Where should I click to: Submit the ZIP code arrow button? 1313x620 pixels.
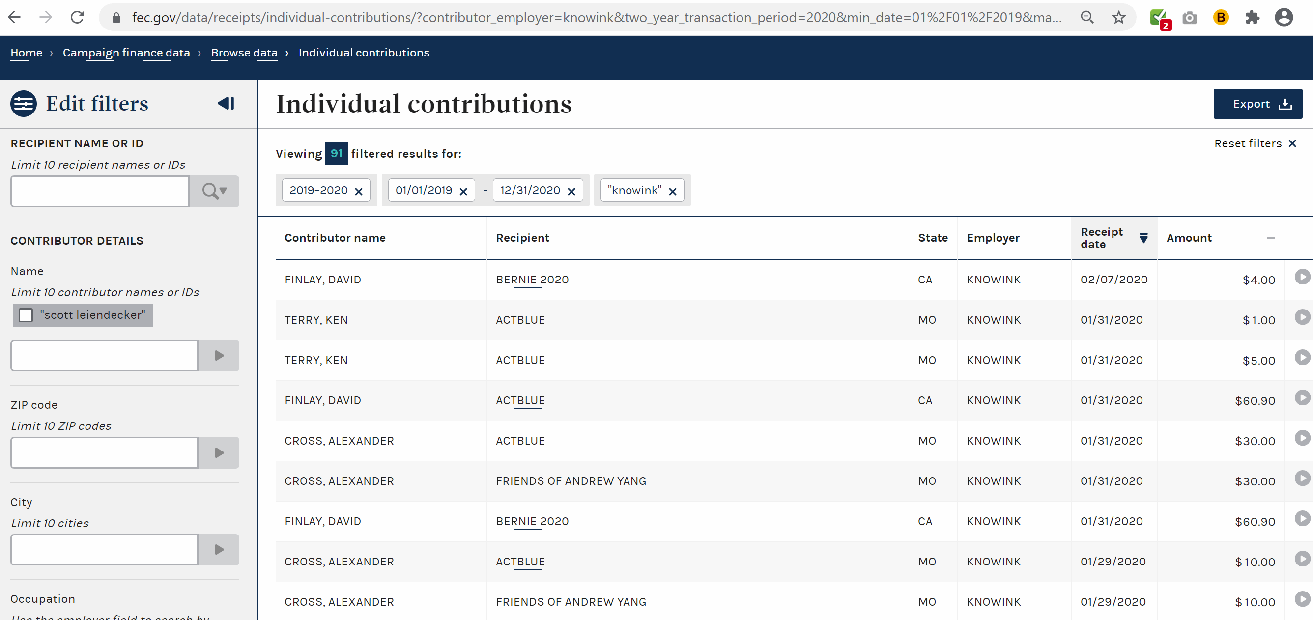click(x=219, y=453)
